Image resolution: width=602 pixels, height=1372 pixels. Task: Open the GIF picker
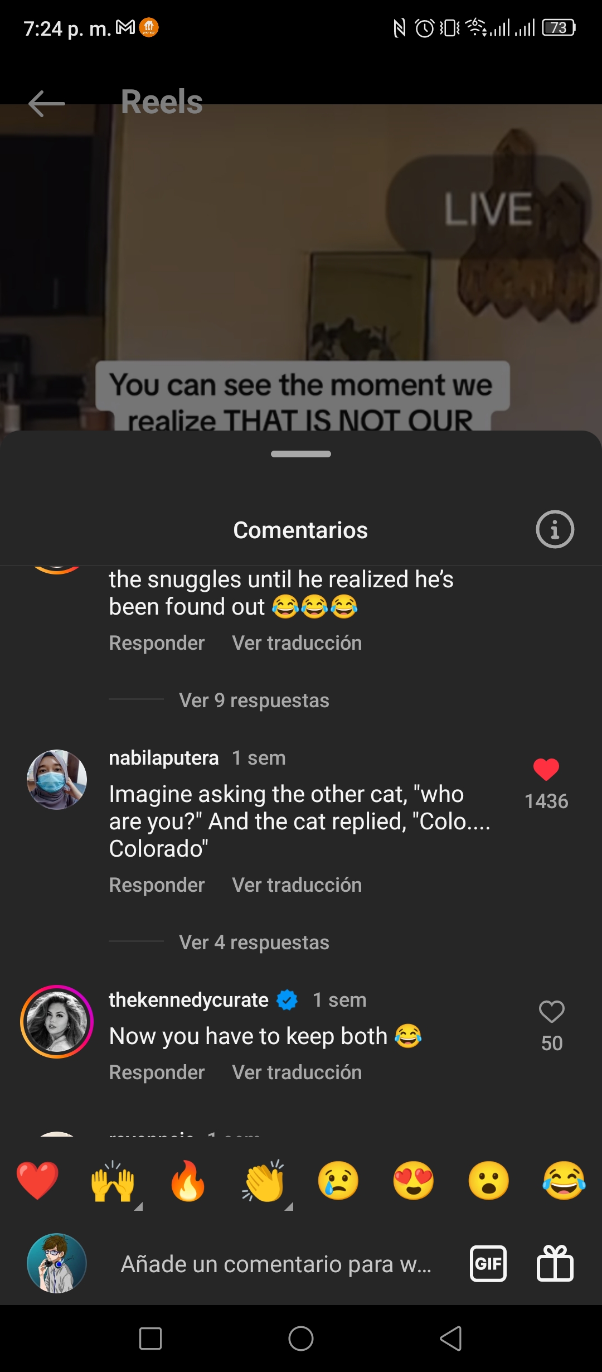[x=488, y=1263]
